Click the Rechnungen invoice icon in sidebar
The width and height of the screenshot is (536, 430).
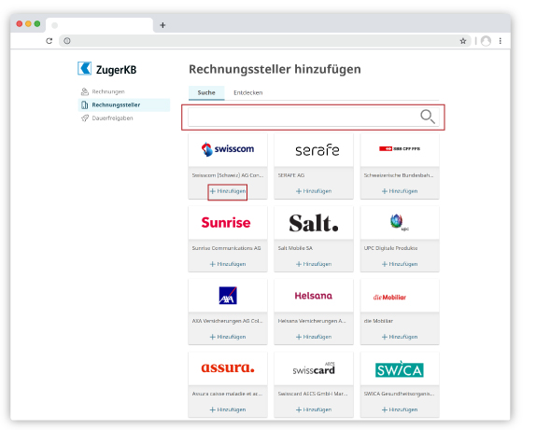click(x=84, y=91)
